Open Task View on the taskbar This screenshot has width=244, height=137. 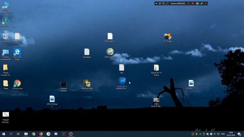pyautogui.click(x=18, y=134)
